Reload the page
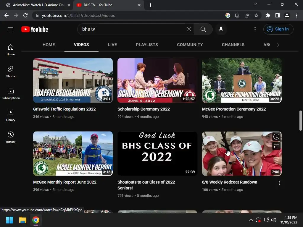Viewport: 303px width, 227px height. (25, 15)
